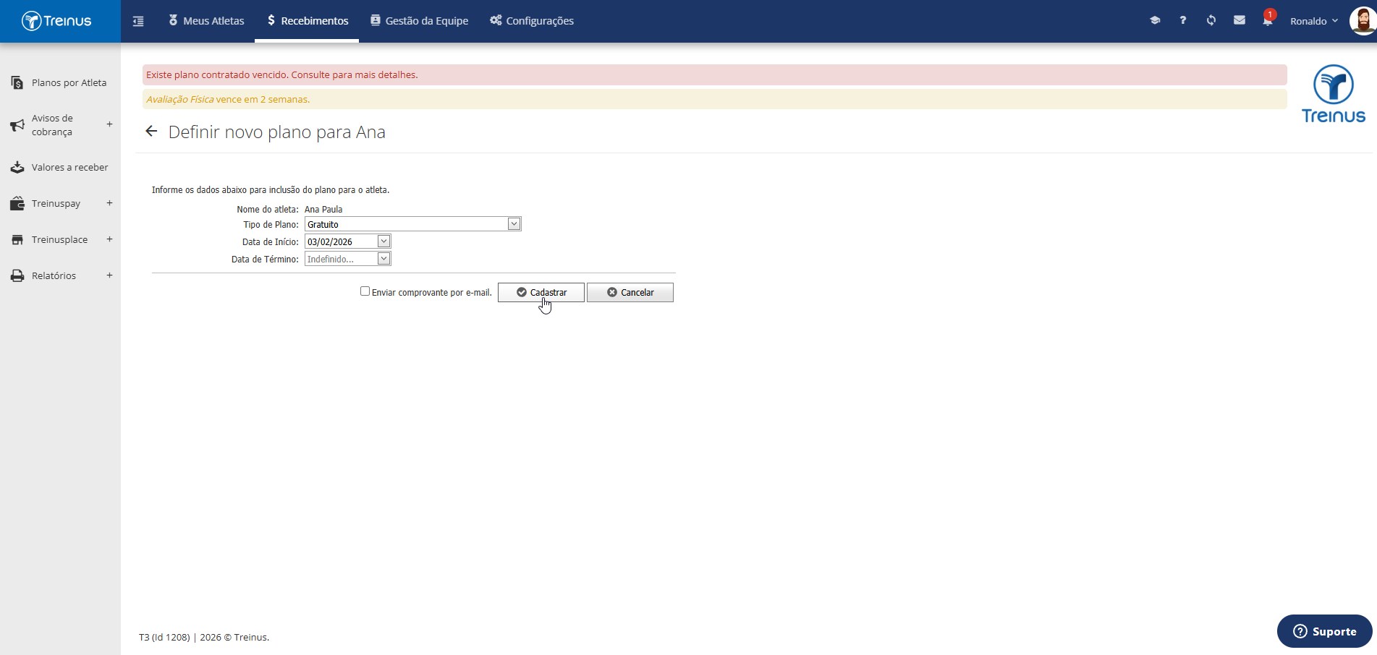The height and width of the screenshot is (655, 1377).
Task: Click the Planos por Atleta invoice icon
Action: pyautogui.click(x=17, y=83)
